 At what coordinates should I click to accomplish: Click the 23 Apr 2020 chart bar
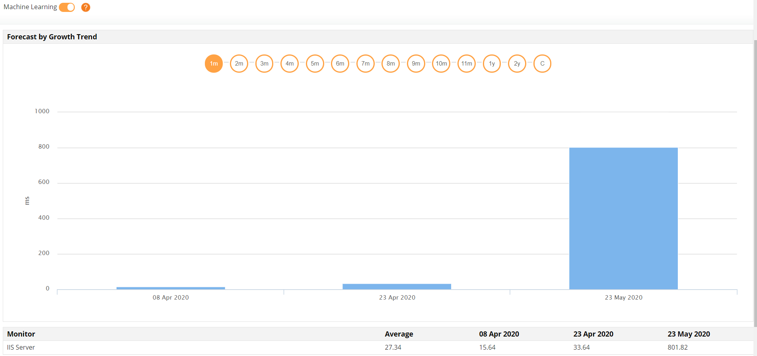coord(397,286)
